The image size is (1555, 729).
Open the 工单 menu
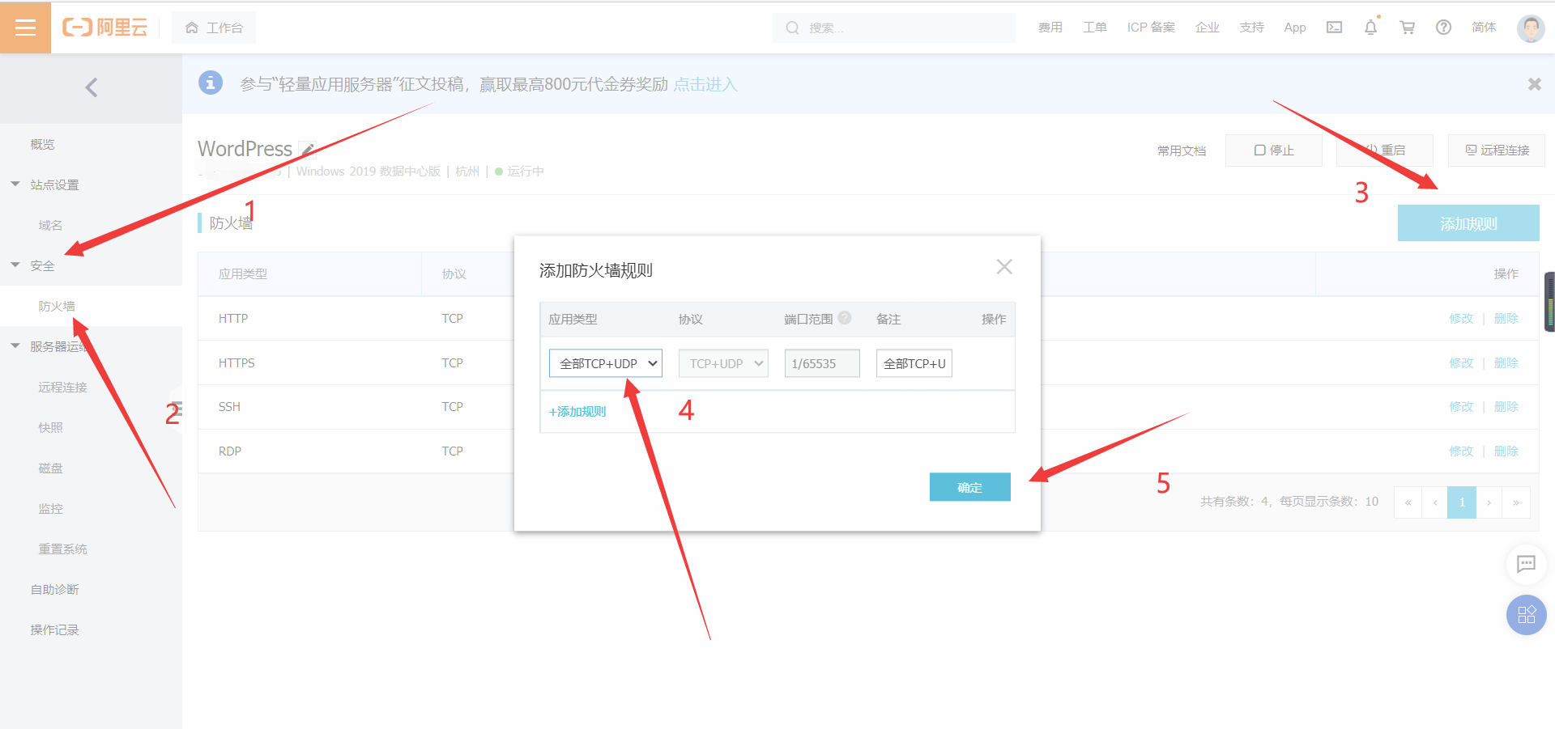tap(1094, 28)
